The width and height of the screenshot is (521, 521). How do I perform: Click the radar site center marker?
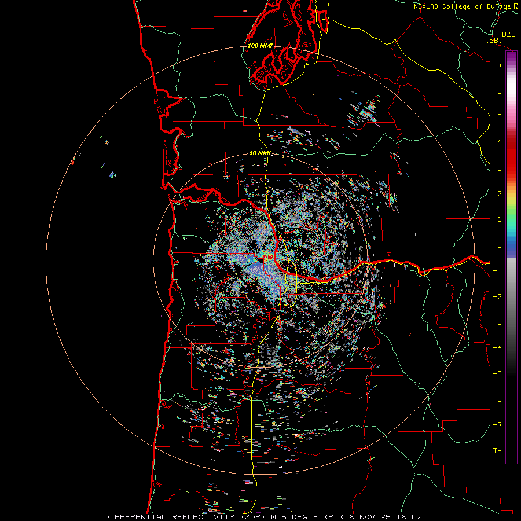click(x=261, y=261)
